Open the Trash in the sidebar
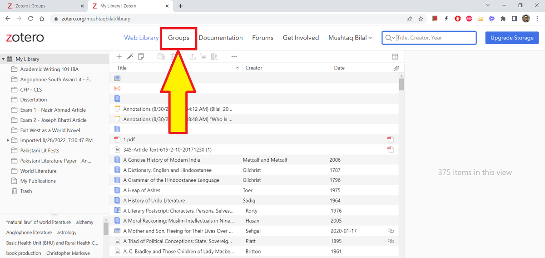 26,191
